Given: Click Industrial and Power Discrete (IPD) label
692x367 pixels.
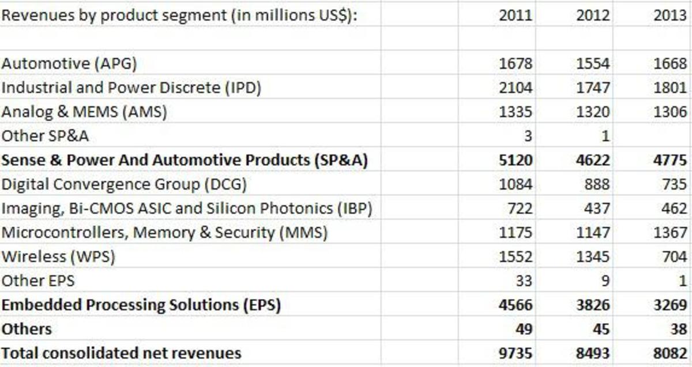Looking at the screenshot, I should tap(131, 88).
